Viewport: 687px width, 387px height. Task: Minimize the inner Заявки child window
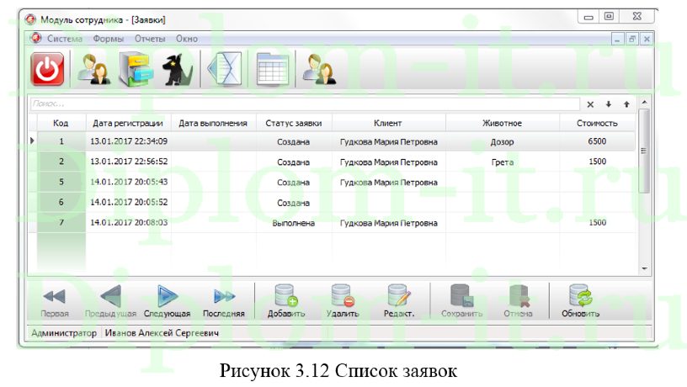[x=617, y=39]
